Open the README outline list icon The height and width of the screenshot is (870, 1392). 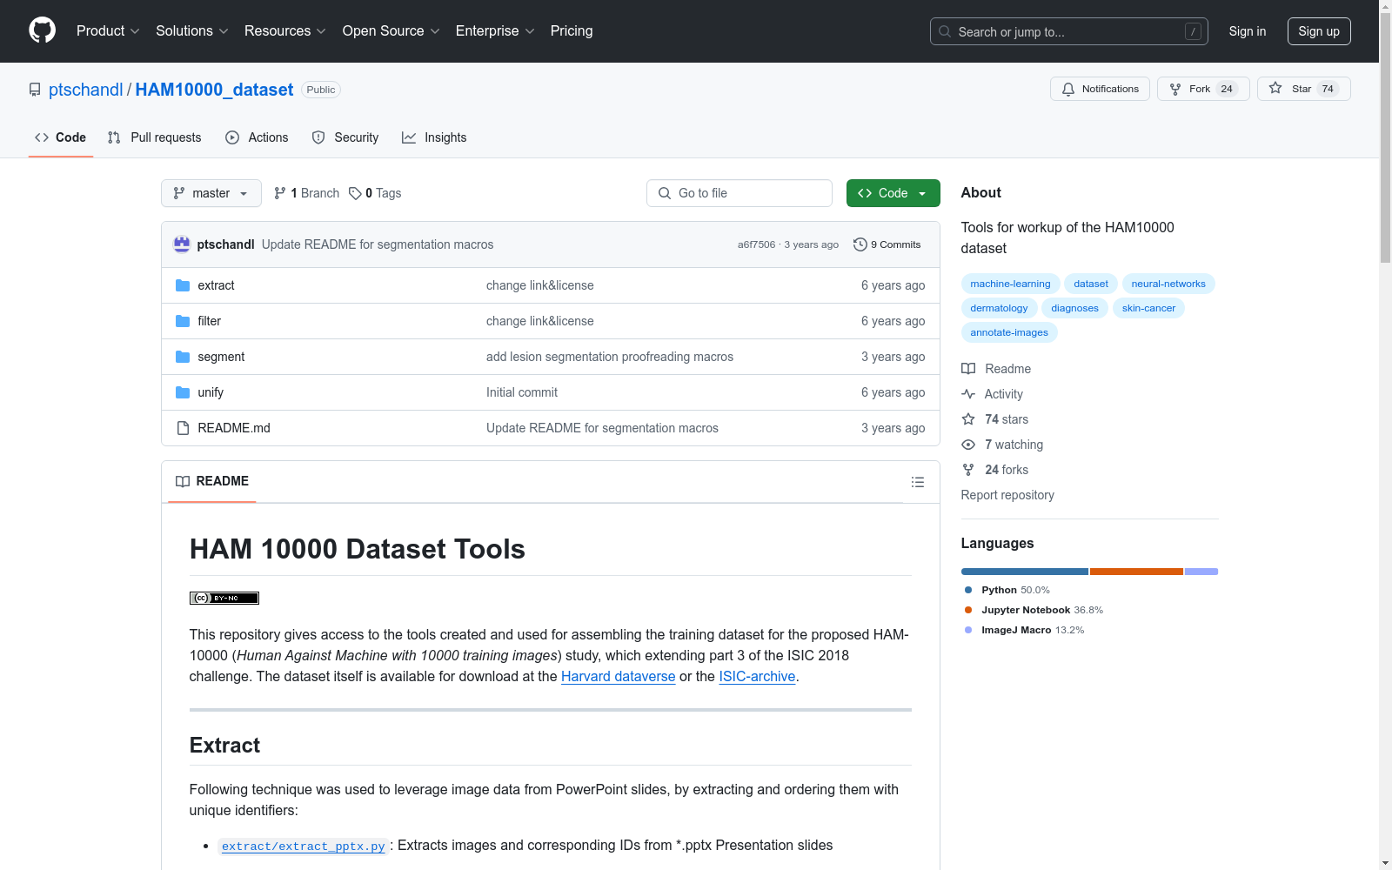918,482
